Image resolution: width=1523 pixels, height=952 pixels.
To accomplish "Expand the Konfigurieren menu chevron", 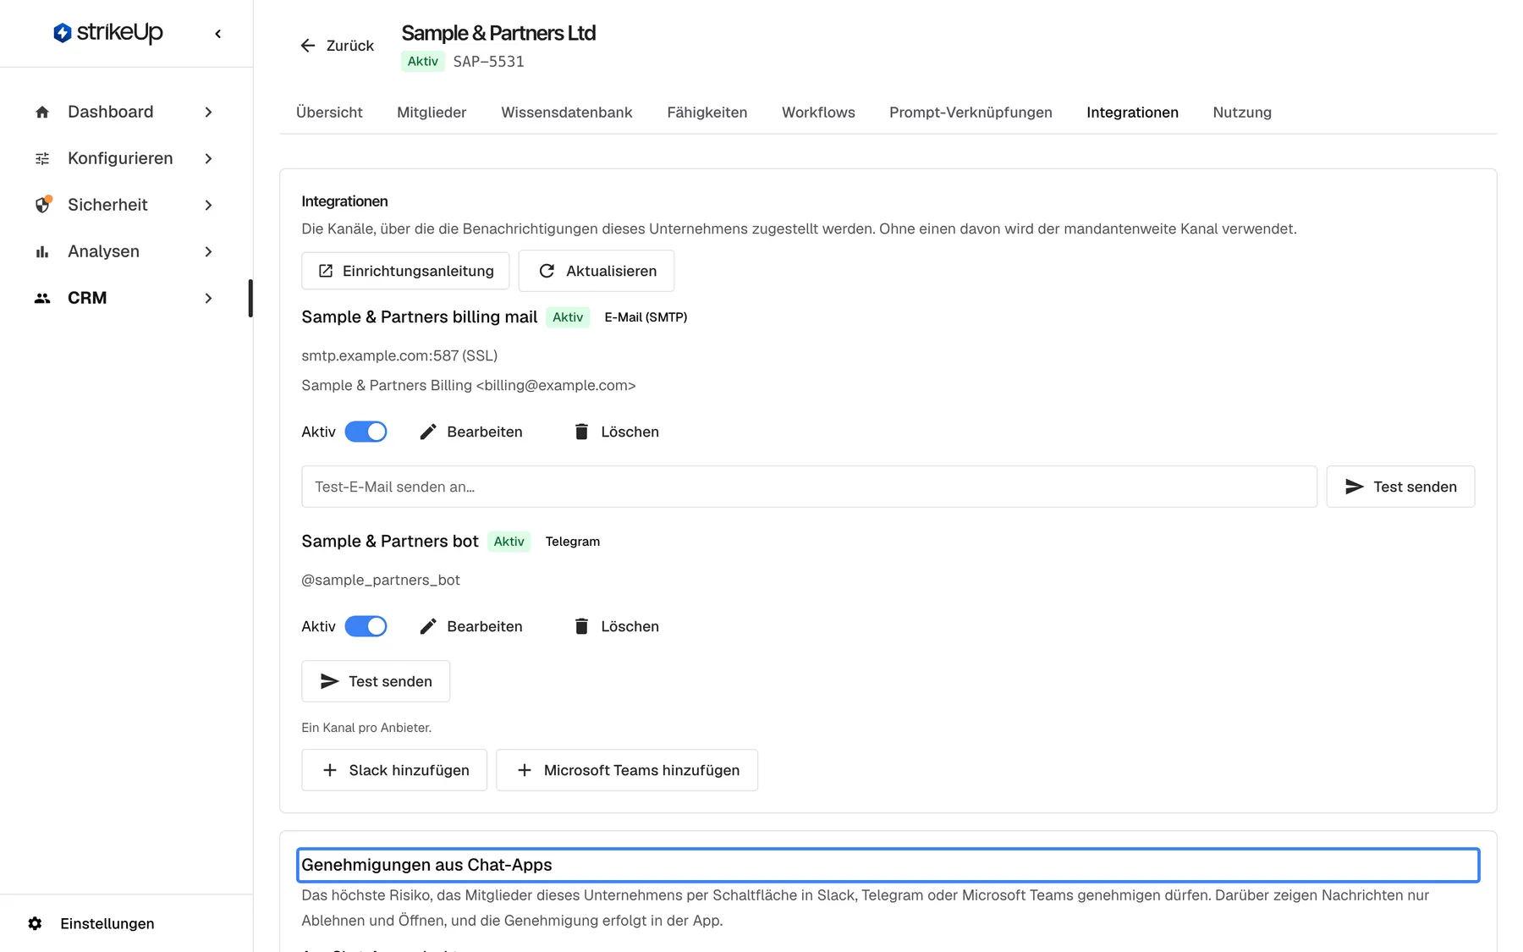I will tap(208, 158).
